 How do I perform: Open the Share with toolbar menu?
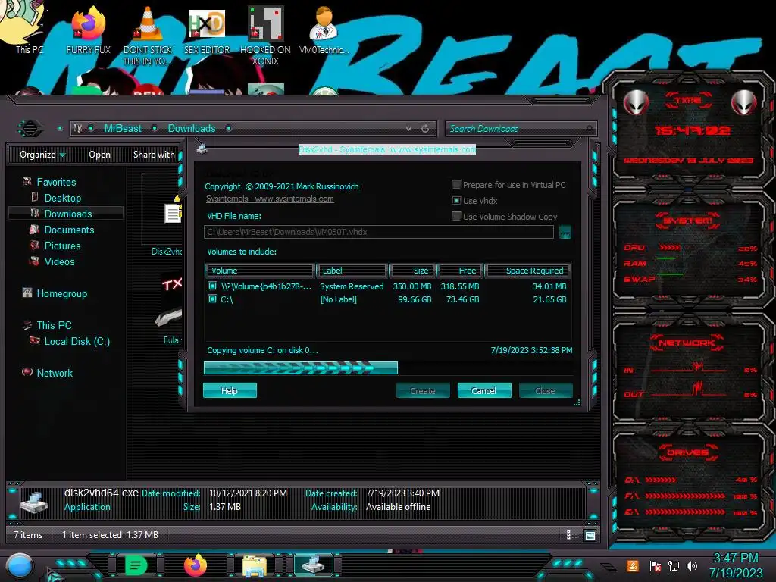click(x=154, y=155)
